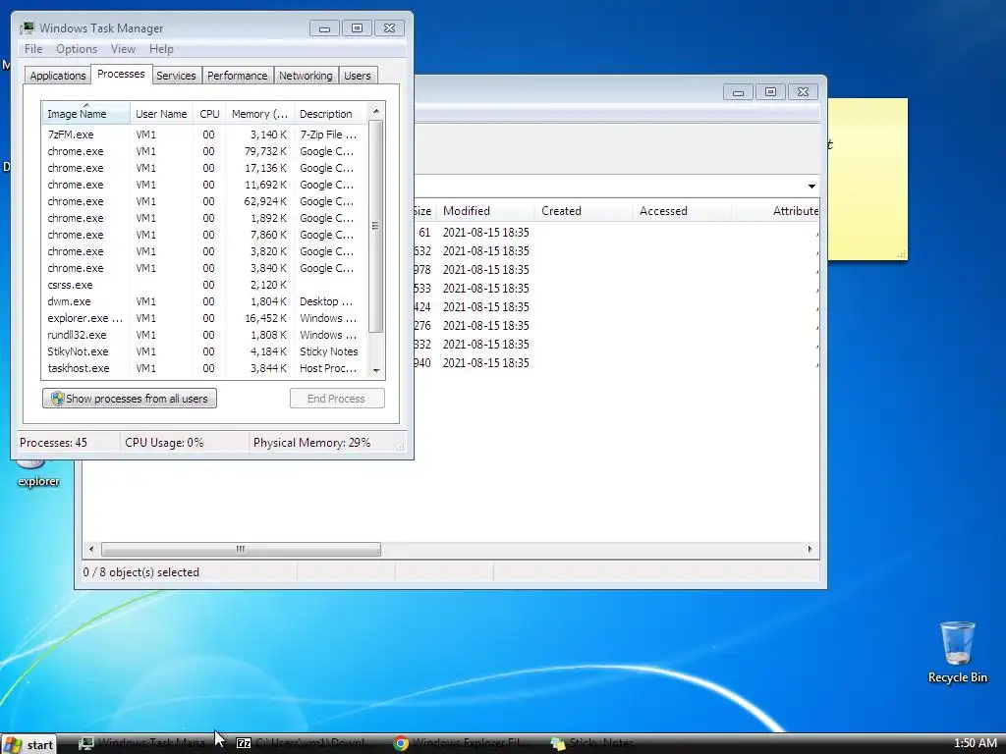Click the 7-Zip row with size ending 978
1006x754 pixels.
point(616,270)
